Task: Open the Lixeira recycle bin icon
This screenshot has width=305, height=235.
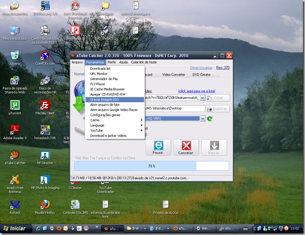Action: [x=15, y=58]
